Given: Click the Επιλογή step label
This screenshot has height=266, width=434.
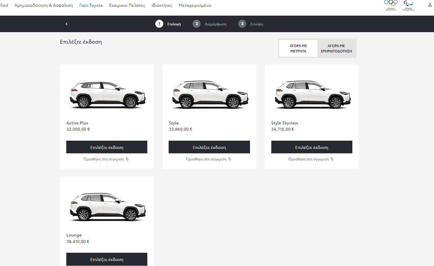Looking at the screenshot, I should tap(174, 24).
